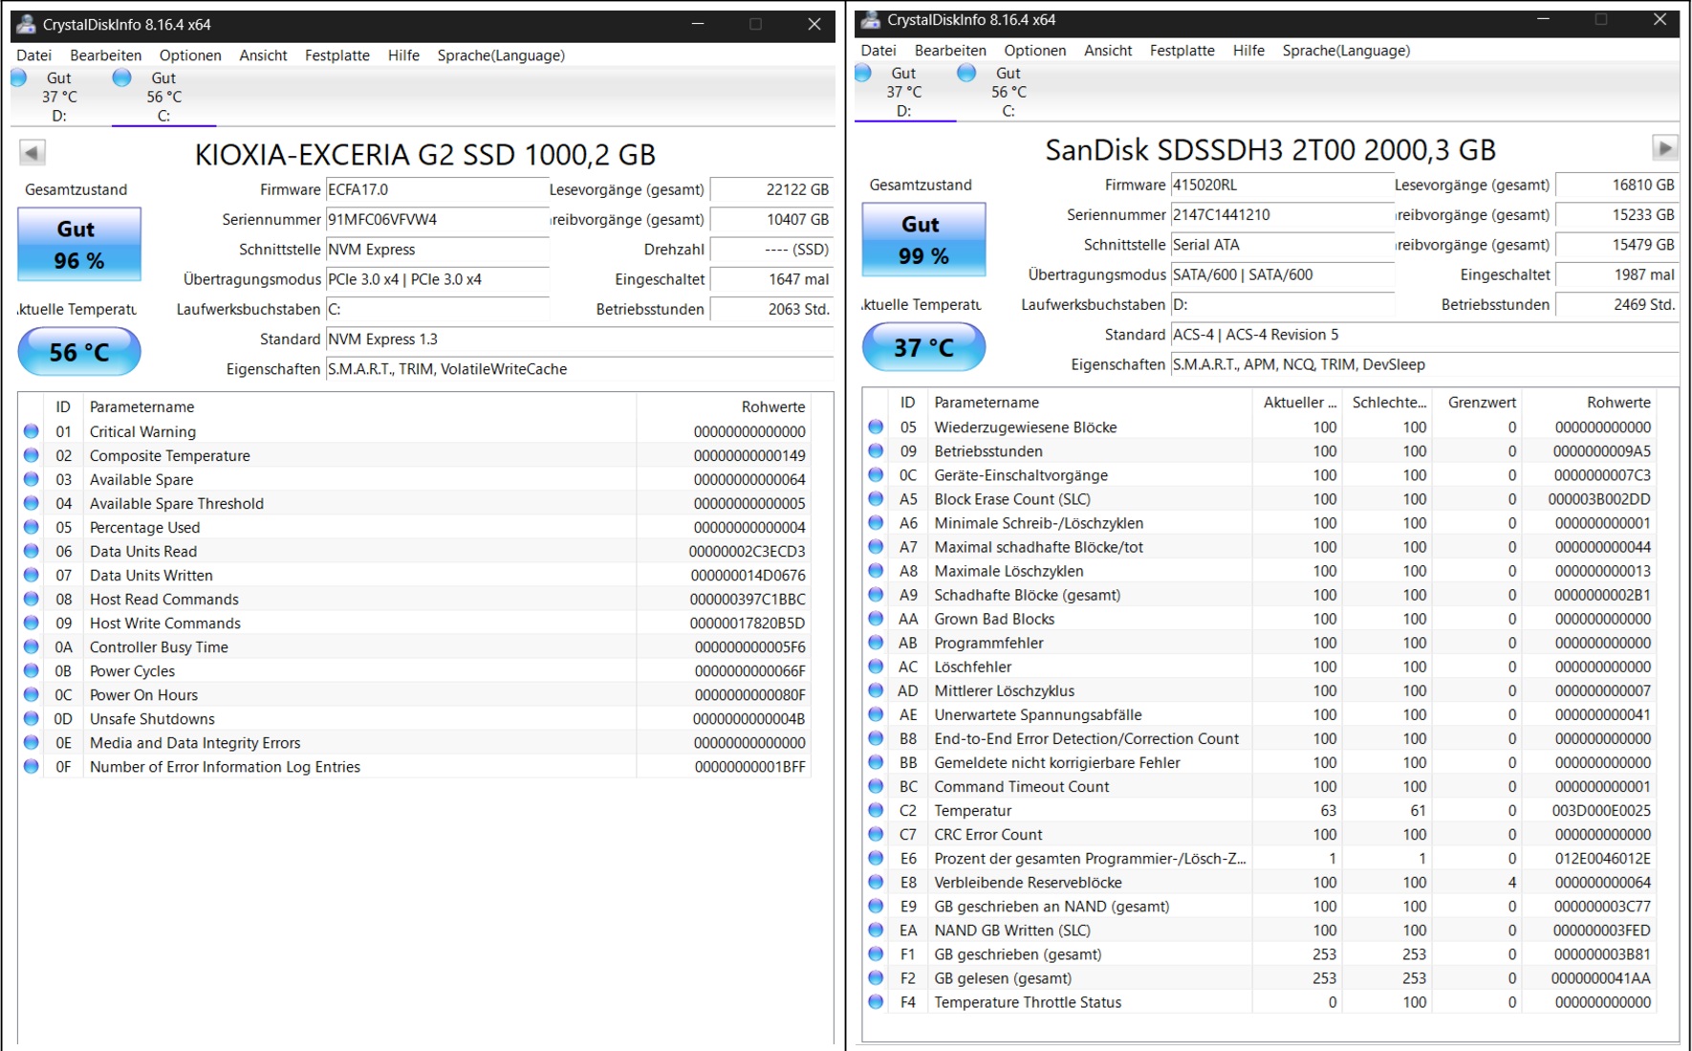1692x1051 pixels.
Task: Select the Power On Hours row
Action: 415,694
